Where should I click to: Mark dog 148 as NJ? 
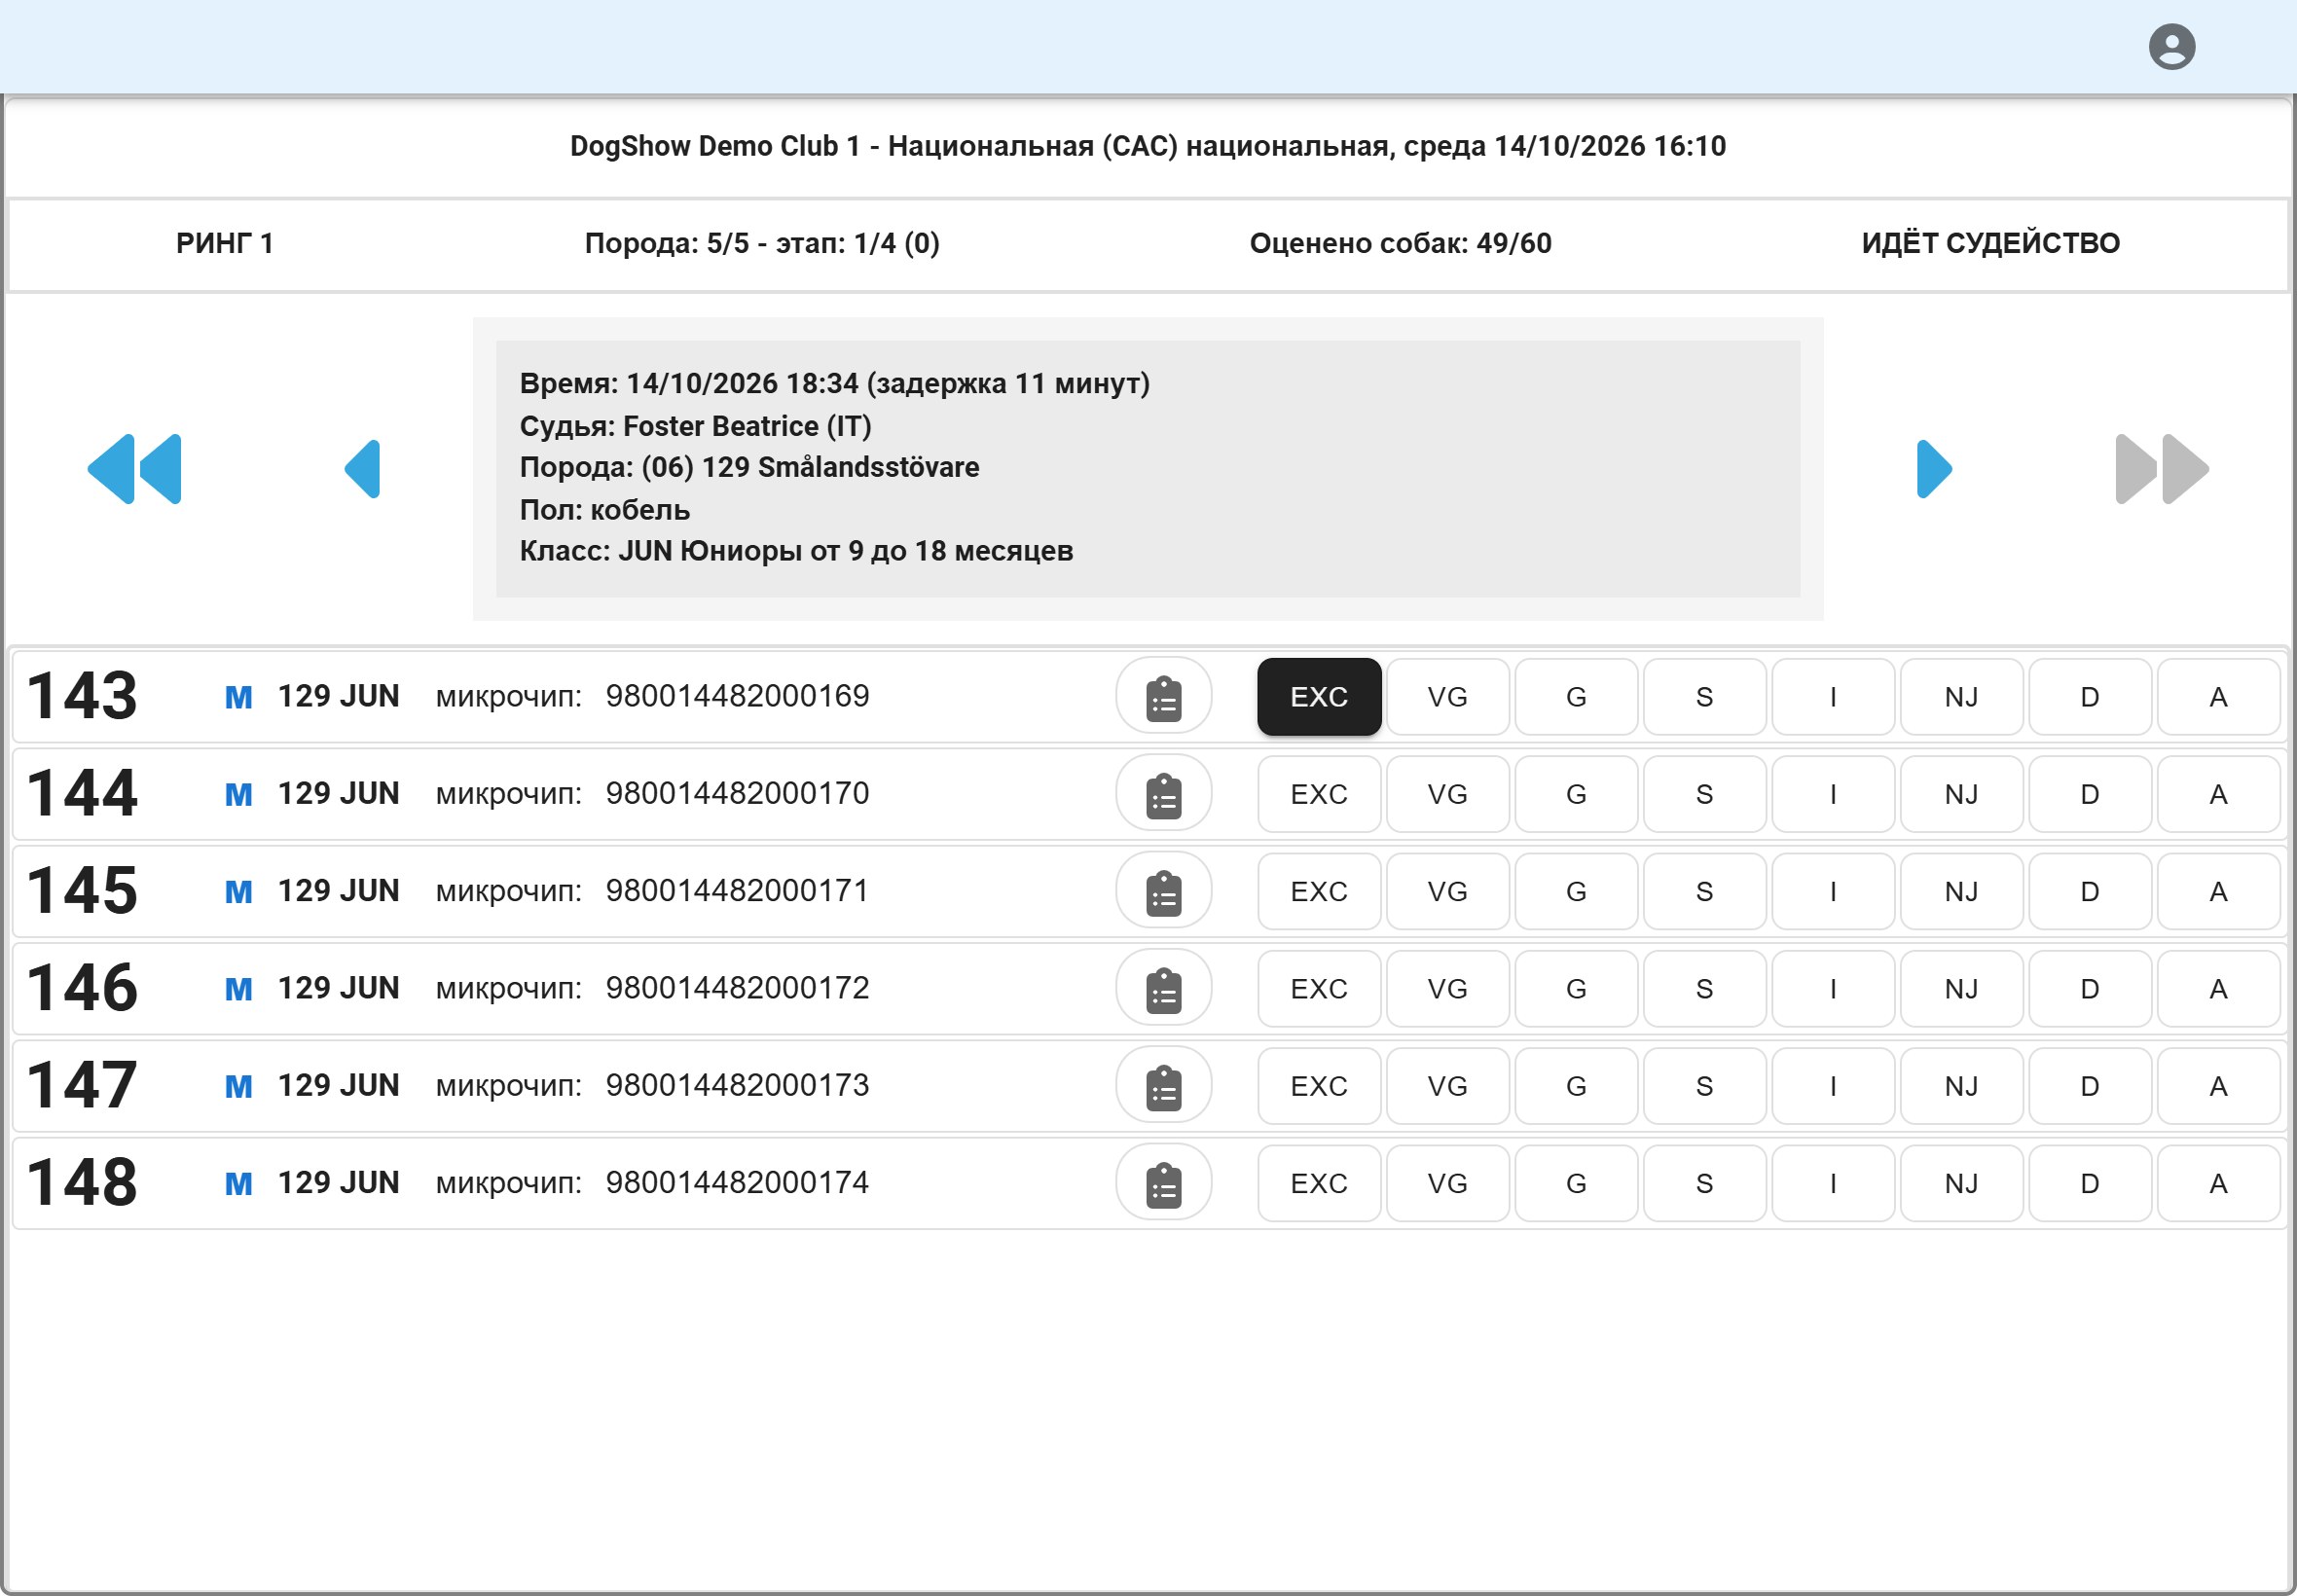1961,1183
